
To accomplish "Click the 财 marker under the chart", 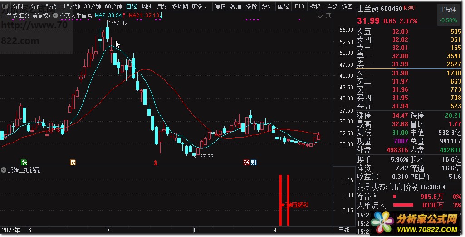I will tap(254, 162).
